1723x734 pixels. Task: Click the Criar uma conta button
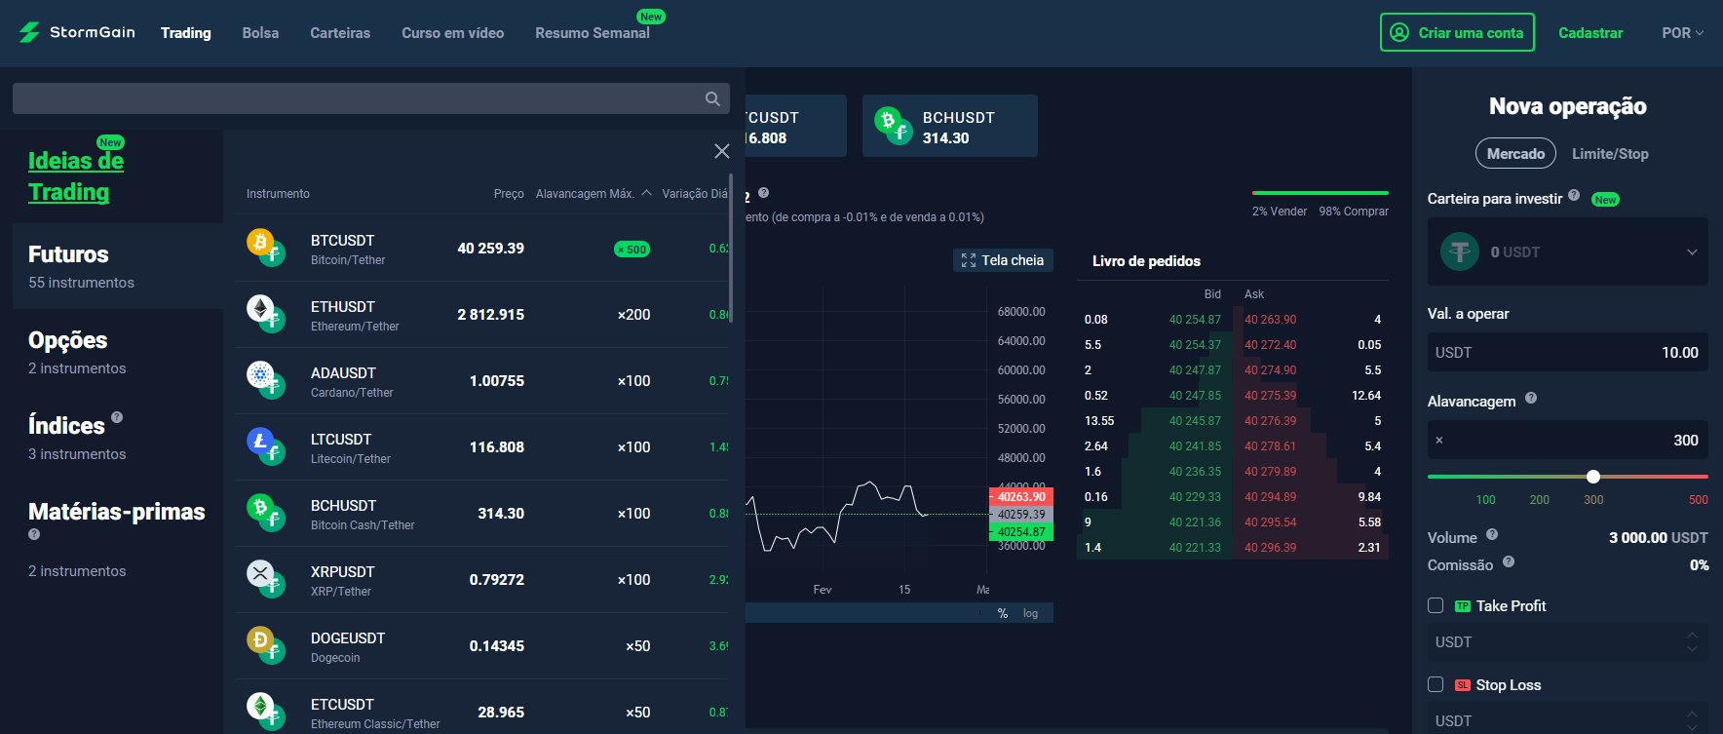pyautogui.click(x=1457, y=32)
